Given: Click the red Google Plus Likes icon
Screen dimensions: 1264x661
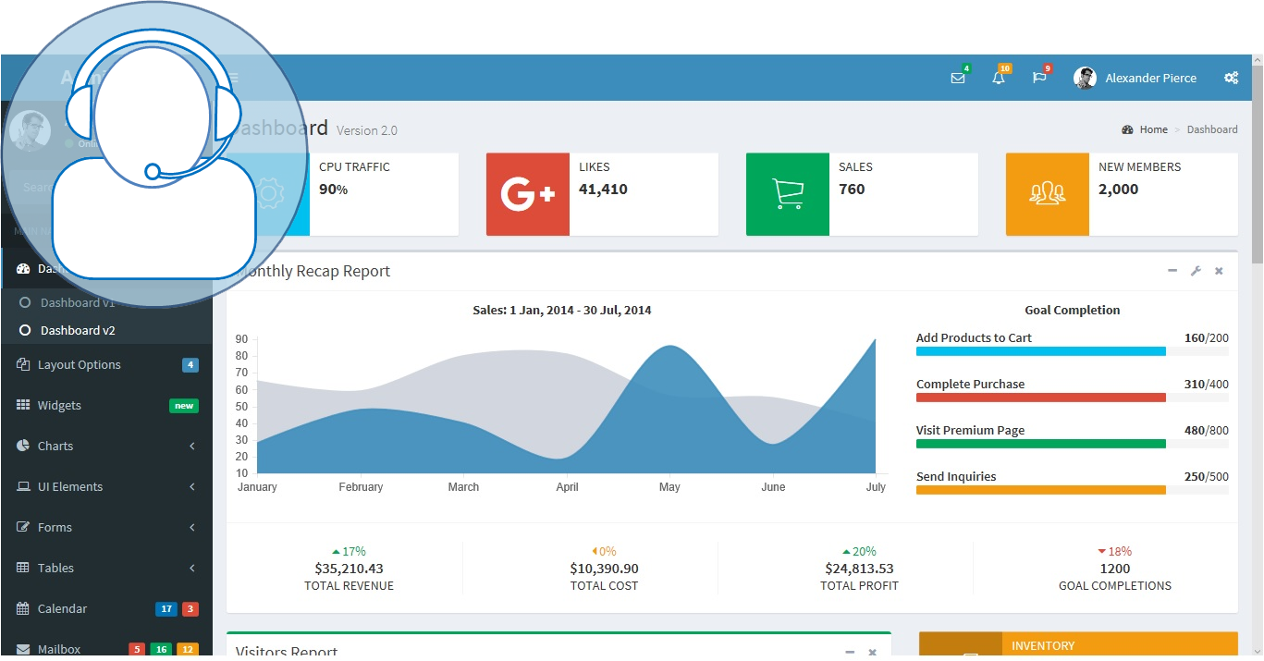Looking at the screenshot, I should (x=528, y=194).
